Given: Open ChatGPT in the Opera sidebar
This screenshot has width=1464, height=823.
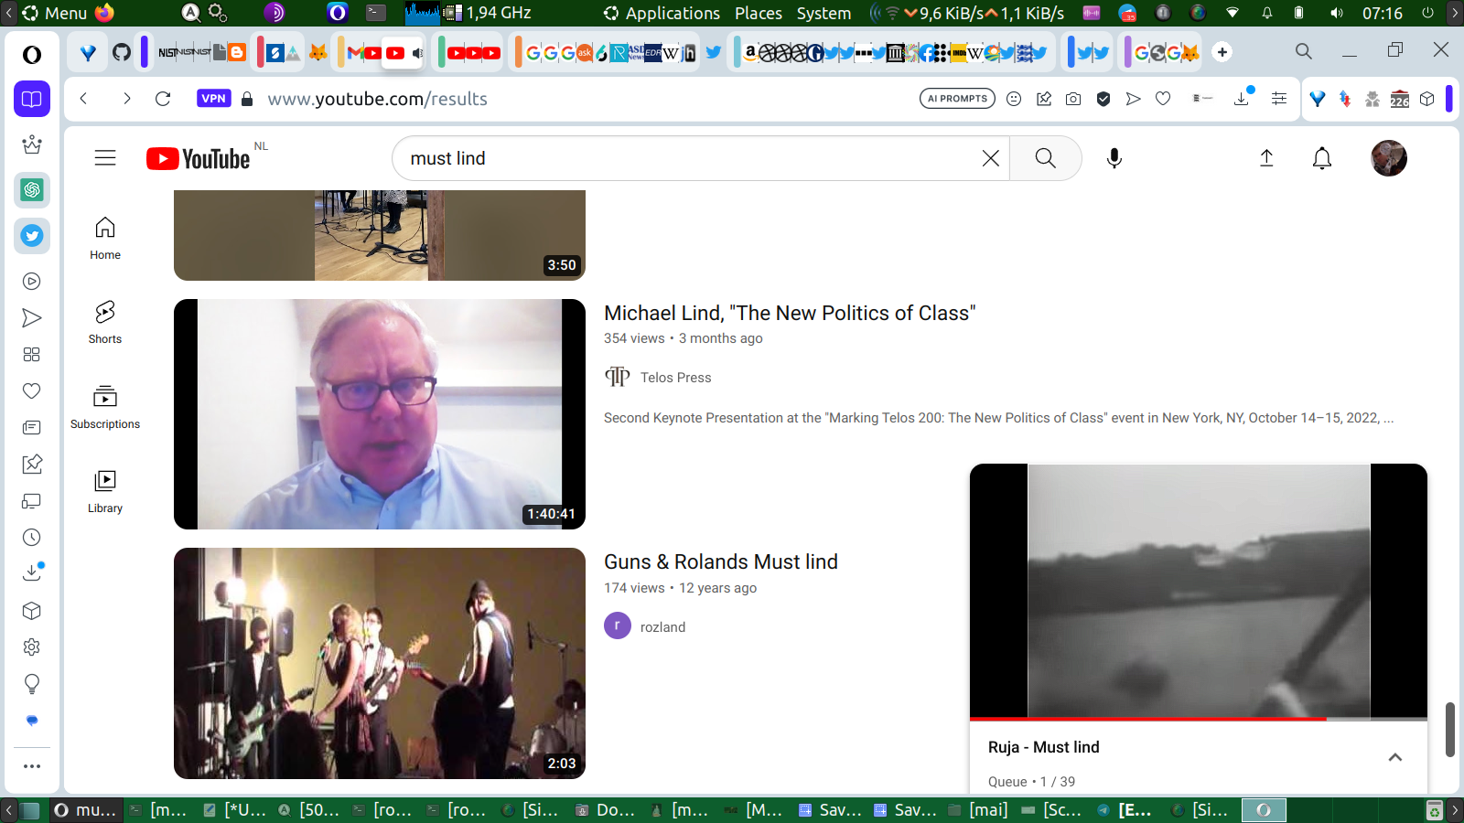Looking at the screenshot, I should click(32, 190).
